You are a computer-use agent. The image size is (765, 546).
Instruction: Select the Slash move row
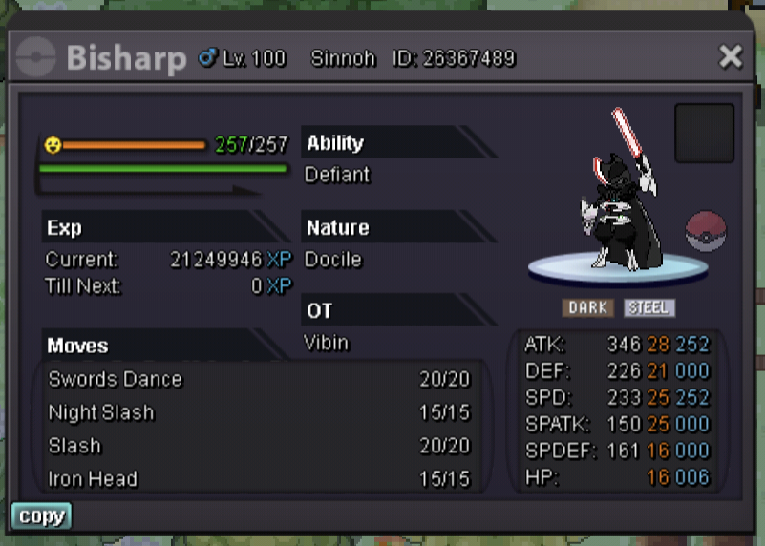(259, 446)
